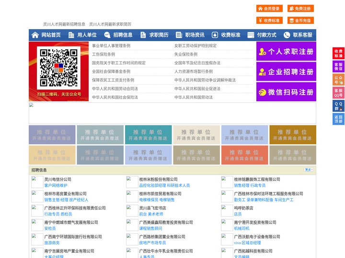Image resolution: width=345 pixels, height=258 pixels.
Task: Open 品控化验部经理 job link
Action: point(152,185)
